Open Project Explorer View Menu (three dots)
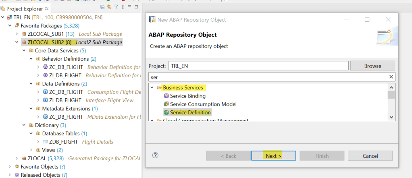Image resolution: width=412 pixels, height=178 pixels. (x=123, y=7)
